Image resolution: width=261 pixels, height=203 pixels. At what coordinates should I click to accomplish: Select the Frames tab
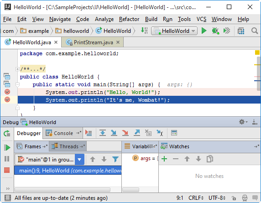click(31, 146)
